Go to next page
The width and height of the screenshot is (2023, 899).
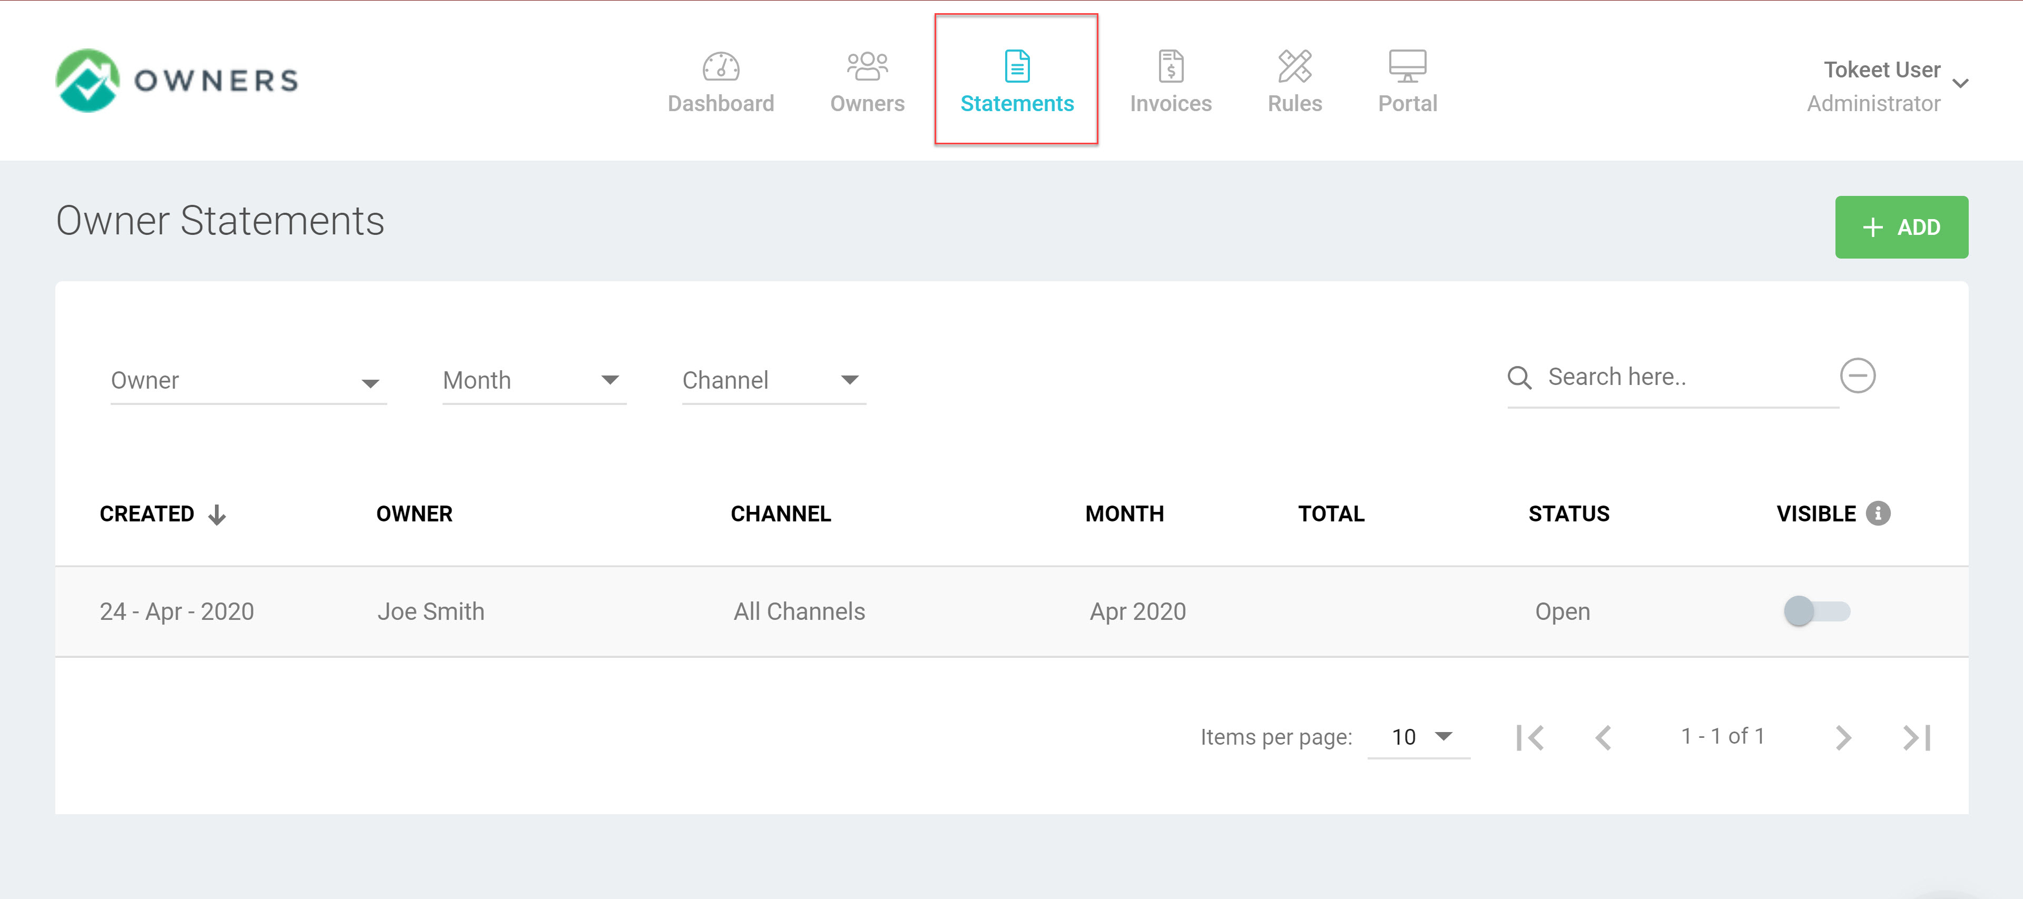1843,737
